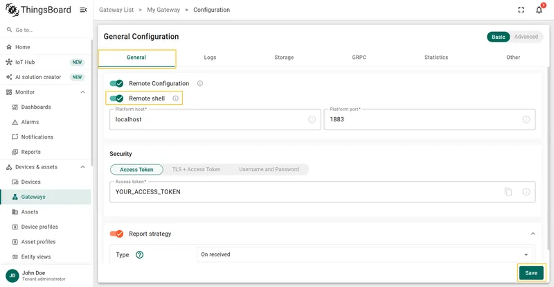Screen dimensions: 554x287
Task: Open the GRPC tab
Action: point(359,58)
